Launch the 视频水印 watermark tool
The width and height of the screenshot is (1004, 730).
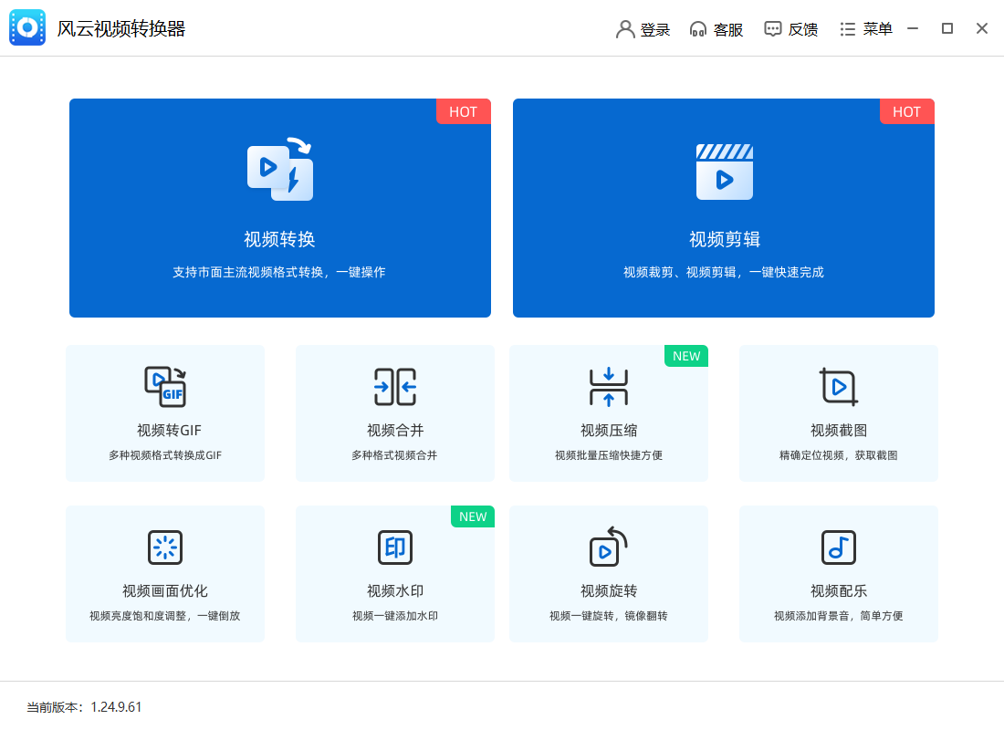click(394, 573)
